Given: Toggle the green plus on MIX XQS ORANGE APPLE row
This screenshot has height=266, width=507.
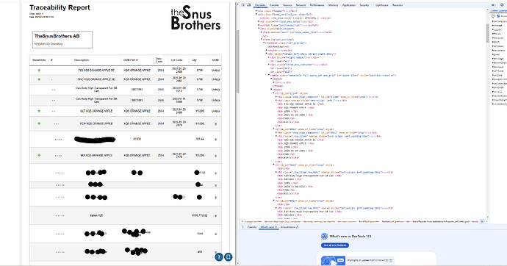Looking at the screenshot, I should coord(39,155).
